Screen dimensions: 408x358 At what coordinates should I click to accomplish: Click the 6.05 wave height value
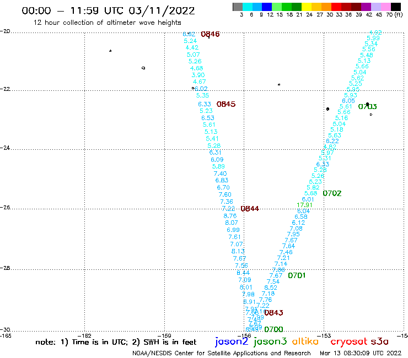348,101
